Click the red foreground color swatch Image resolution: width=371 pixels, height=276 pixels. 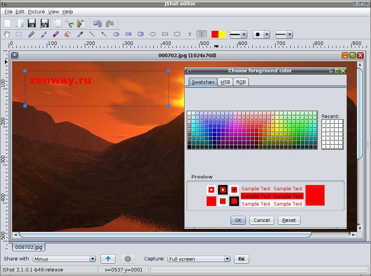[215, 34]
